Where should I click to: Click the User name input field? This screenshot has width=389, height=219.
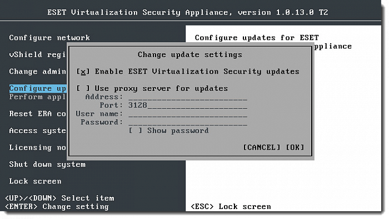click(x=188, y=114)
